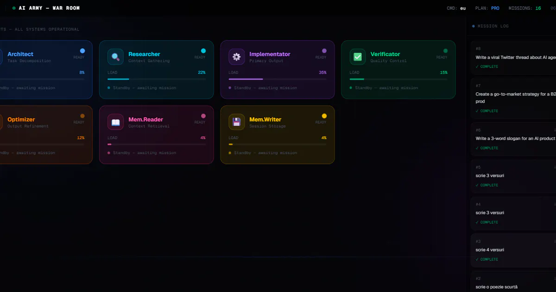Click COMPLETE status under mission #3

(x=487, y=260)
